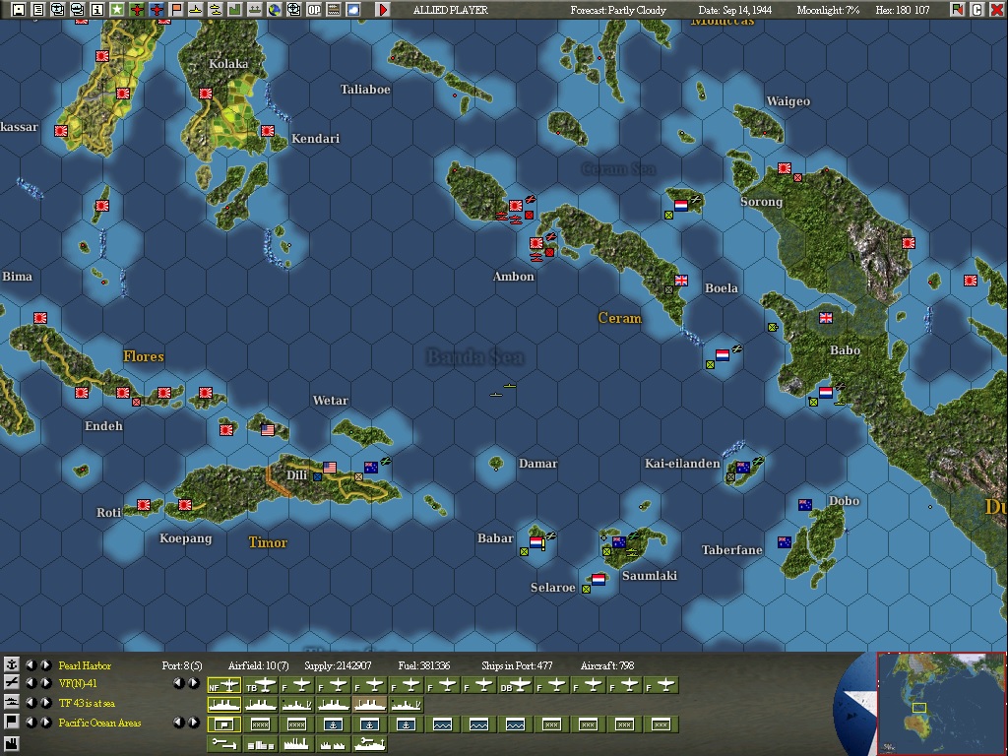Click the aircraft icon beside VF(N)-41
Image resolution: width=1008 pixels, height=756 pixels.
click(x=11, y=683)
